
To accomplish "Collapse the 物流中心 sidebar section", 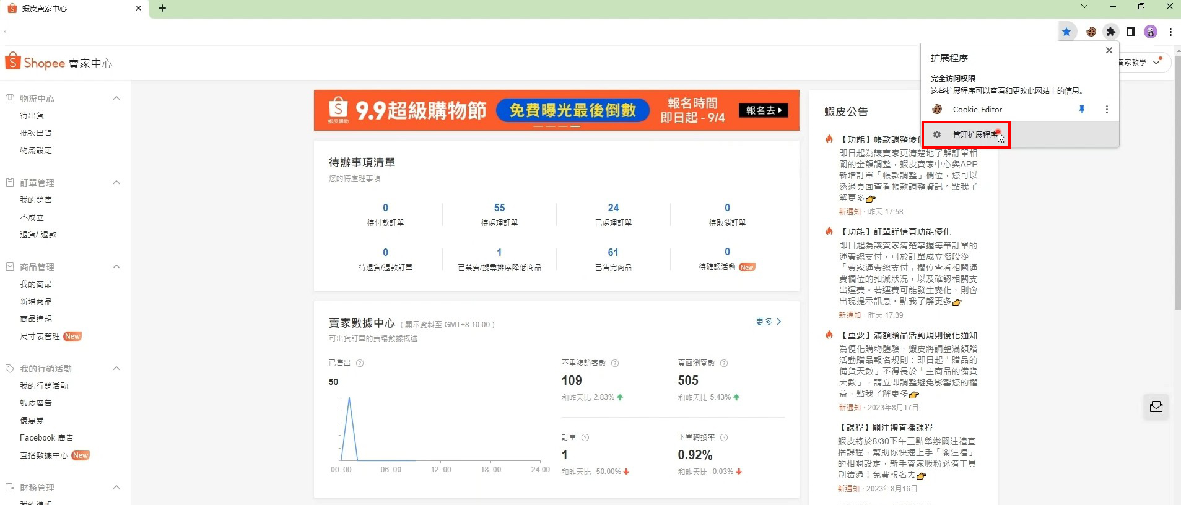I will pyautogui.click(x=116, y=99).
